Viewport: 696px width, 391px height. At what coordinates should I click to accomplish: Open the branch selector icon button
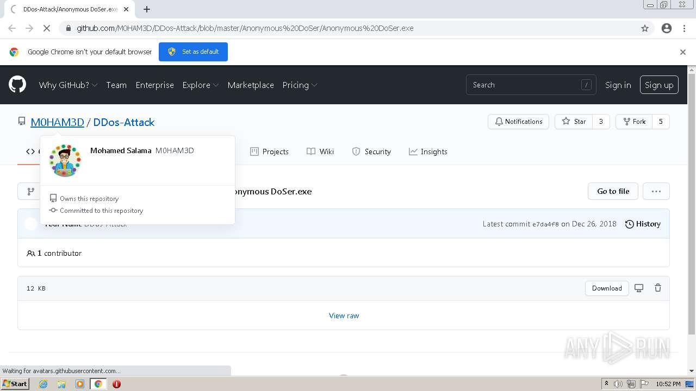coord(30,191)
